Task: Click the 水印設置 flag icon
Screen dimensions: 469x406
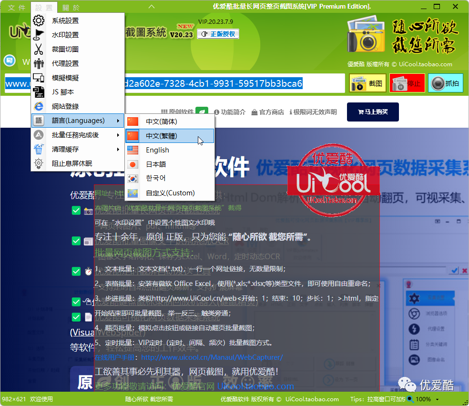Action: pyautogui.click(x=39, y=35)
